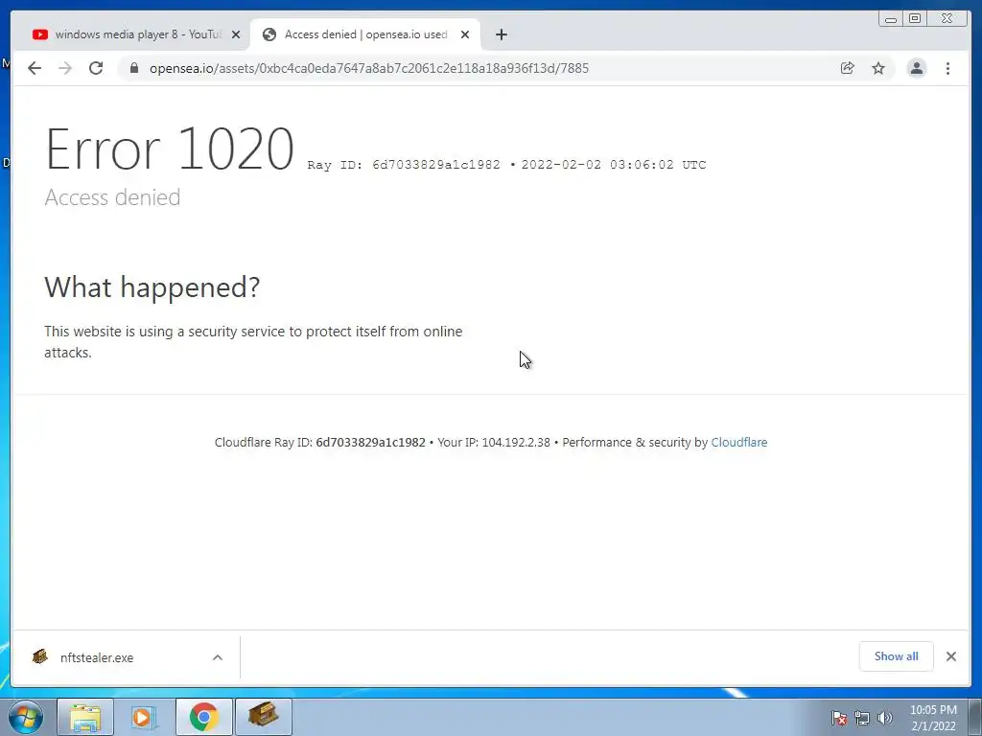
Task: Click the address bar URL
Action: 369,68
